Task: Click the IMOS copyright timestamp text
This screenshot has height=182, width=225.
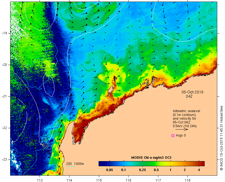Action: tap(222, 138)
